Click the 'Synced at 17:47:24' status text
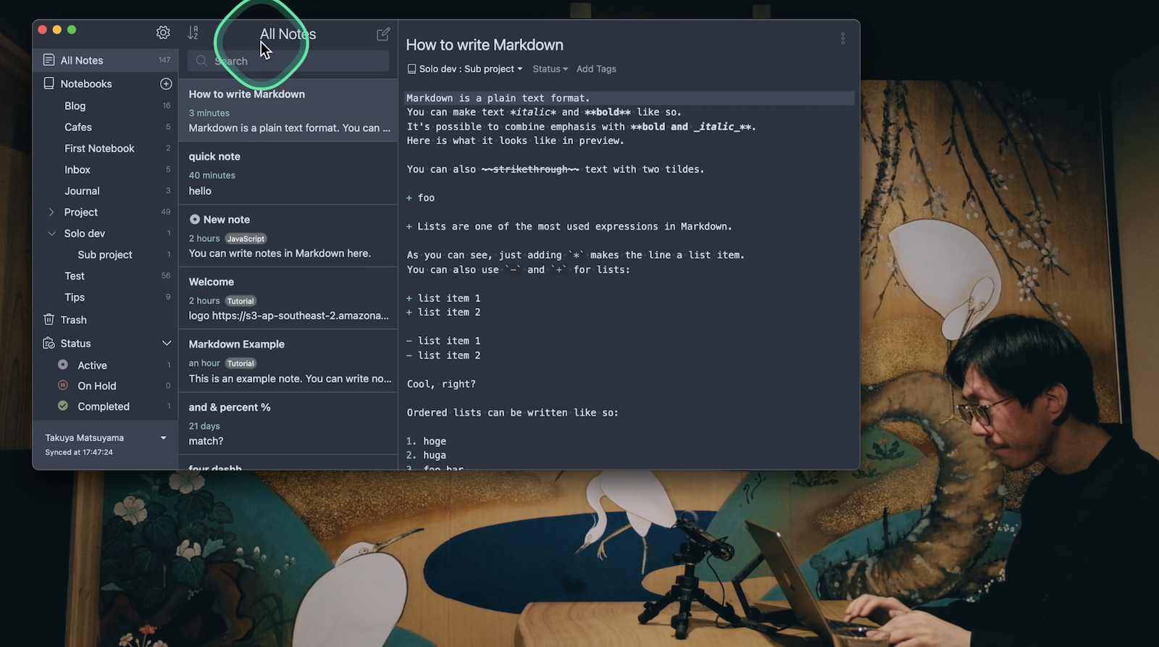This screenshot has height=647, width=1159. tap(79, 452)
